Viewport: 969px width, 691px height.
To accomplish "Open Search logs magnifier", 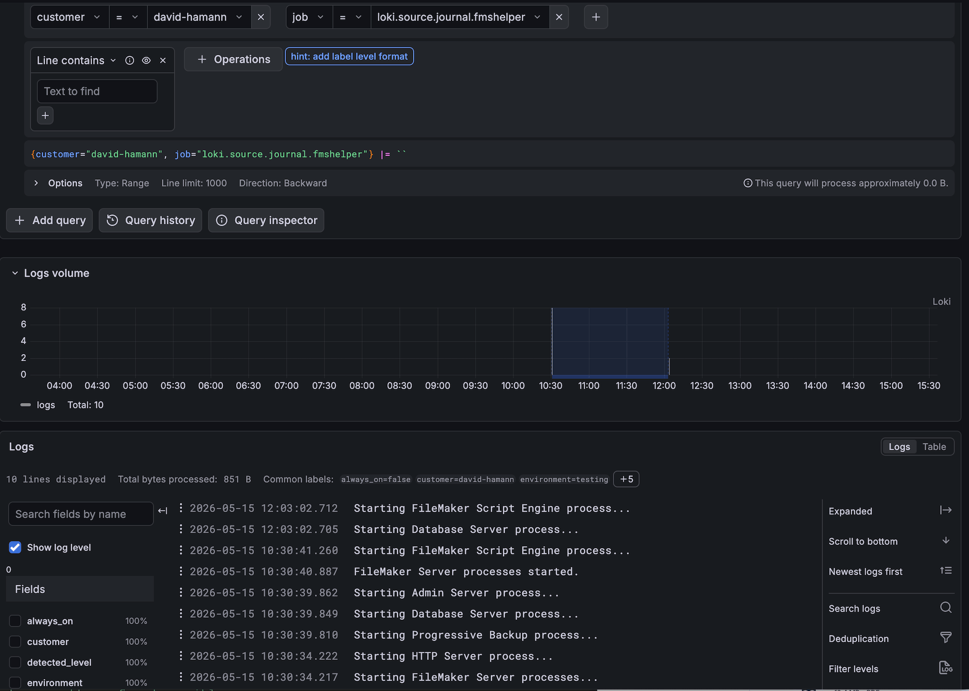I will [946, 608].
